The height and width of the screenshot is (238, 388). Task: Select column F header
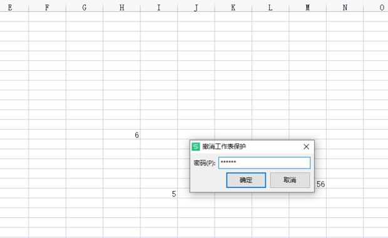point(48,8)
